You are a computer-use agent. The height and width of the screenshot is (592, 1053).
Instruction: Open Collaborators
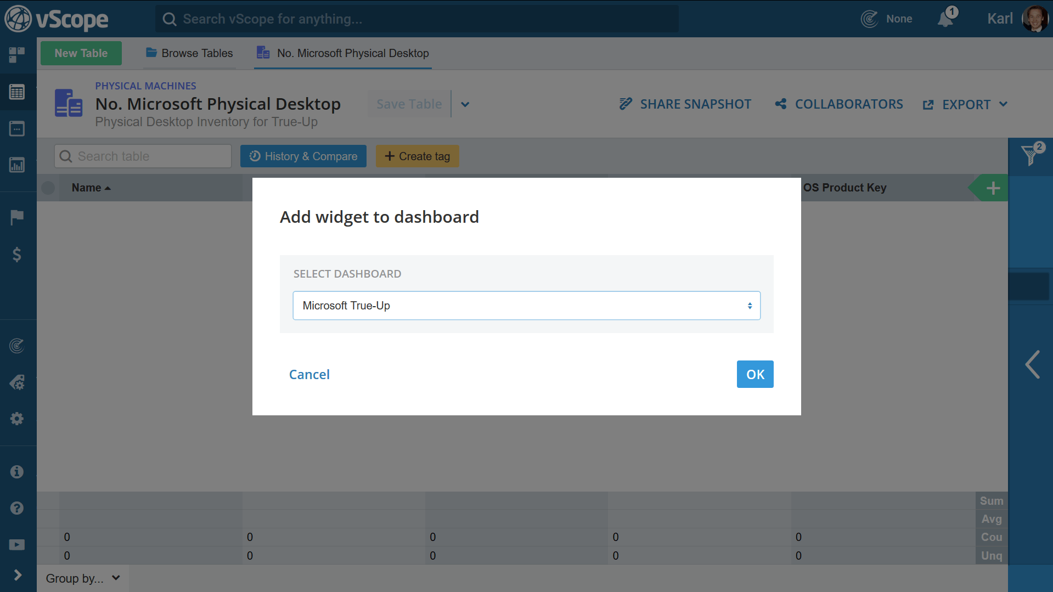click(x=838, y=104)
